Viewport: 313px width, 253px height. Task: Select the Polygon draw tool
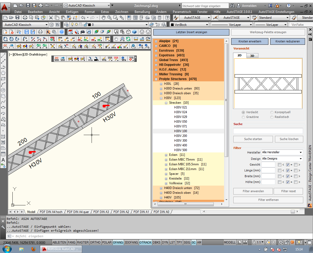pos(3,73)
